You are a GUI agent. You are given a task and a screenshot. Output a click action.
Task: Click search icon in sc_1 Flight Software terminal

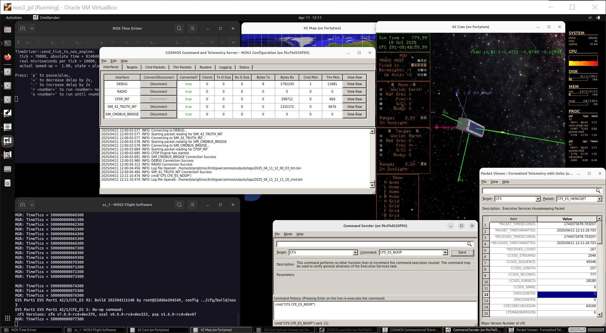click(x=179, y=205)
